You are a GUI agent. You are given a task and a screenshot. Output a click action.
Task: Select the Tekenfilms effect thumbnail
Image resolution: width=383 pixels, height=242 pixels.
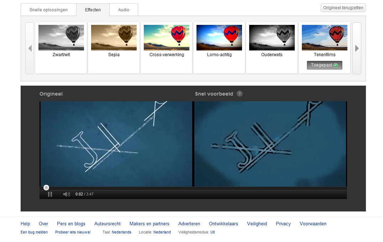[325, 38]
